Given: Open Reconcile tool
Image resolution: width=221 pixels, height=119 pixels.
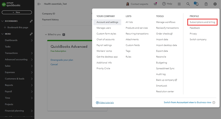Looking at the screenshot, I should click(x=161, y=57).
